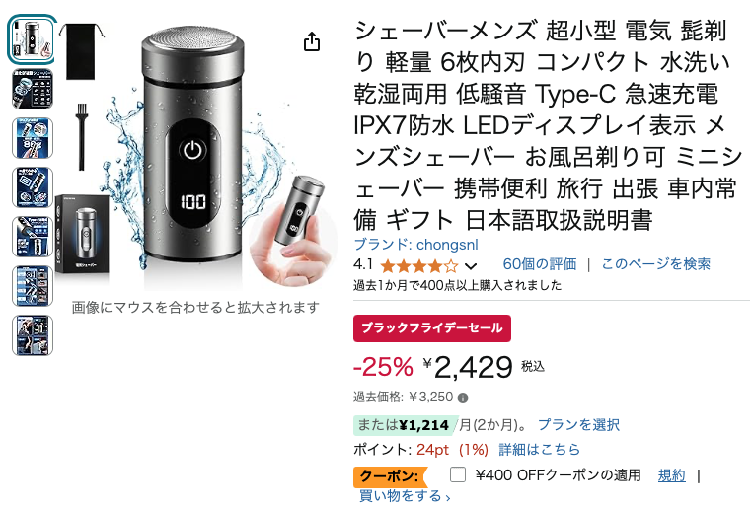The height and width of the screenshot is (507, 752).
Task: Click このページを検索 link
Action: click(655, 264)
